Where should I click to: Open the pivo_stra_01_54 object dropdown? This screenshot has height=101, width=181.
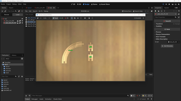(166, 14)
